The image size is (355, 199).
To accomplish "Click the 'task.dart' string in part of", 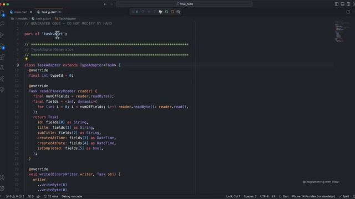I will point(53,34).
